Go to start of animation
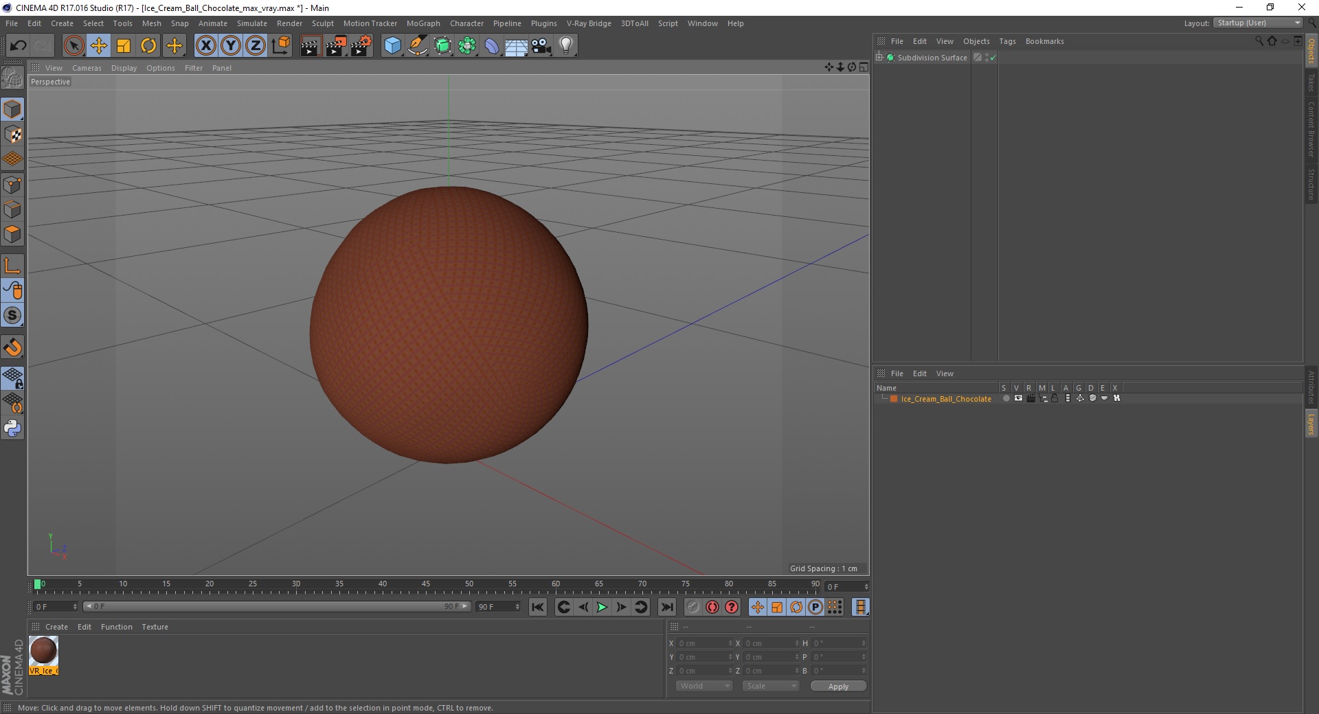1319x714 pixels. point(538,607)
